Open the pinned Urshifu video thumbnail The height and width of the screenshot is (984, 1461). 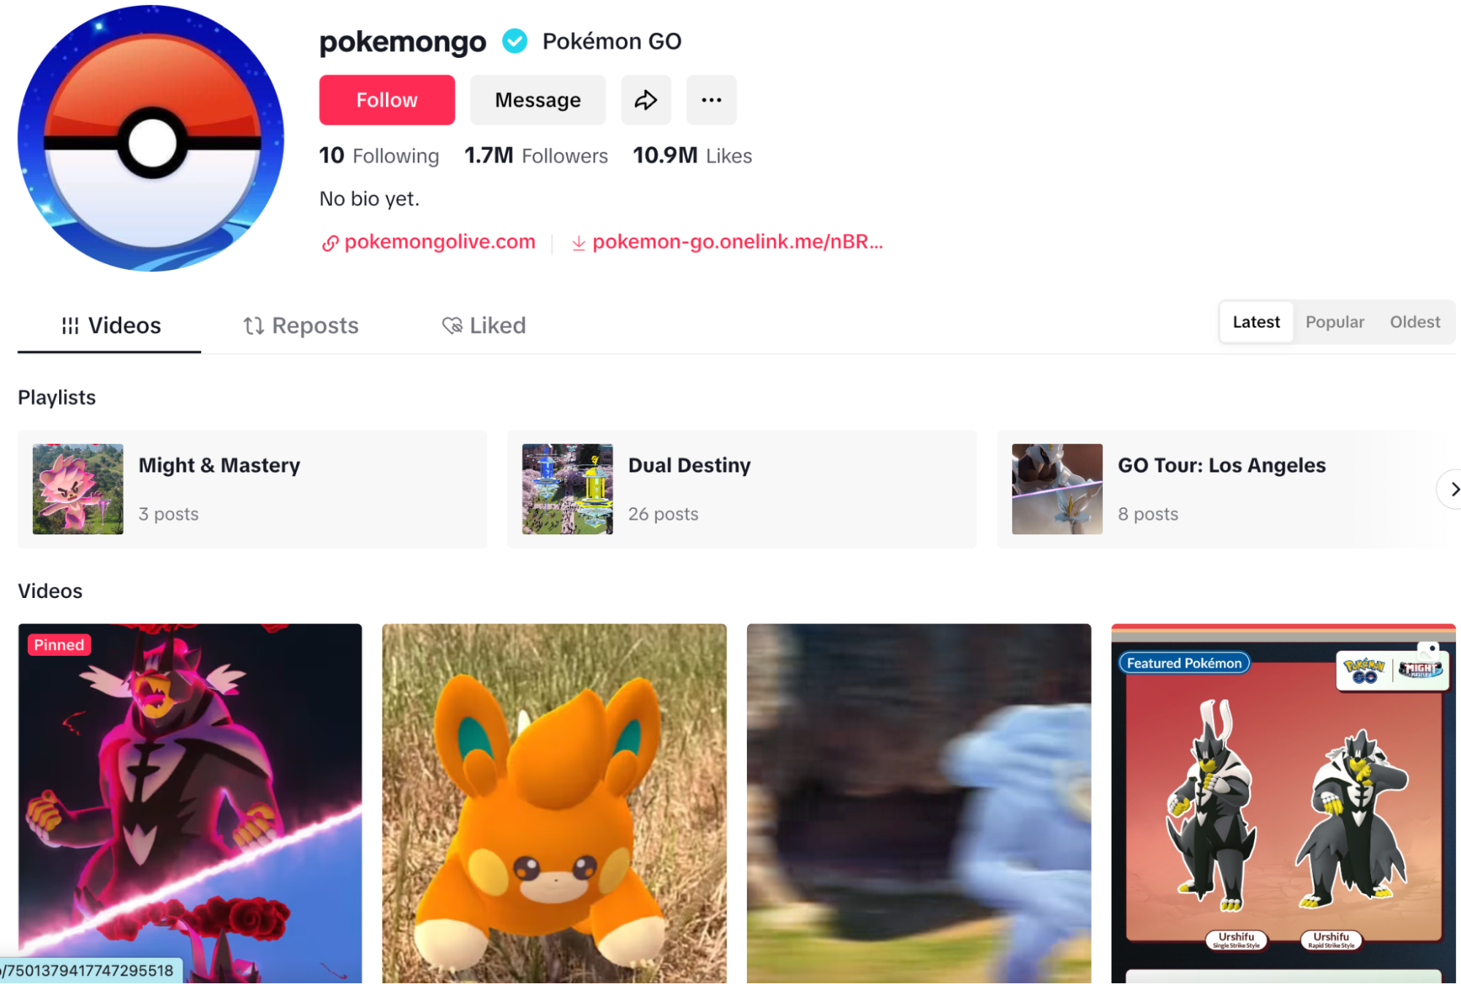coord(190,803)
